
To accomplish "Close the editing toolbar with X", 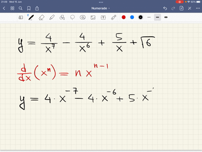I will pyautogui.click(x=190, y=8).
